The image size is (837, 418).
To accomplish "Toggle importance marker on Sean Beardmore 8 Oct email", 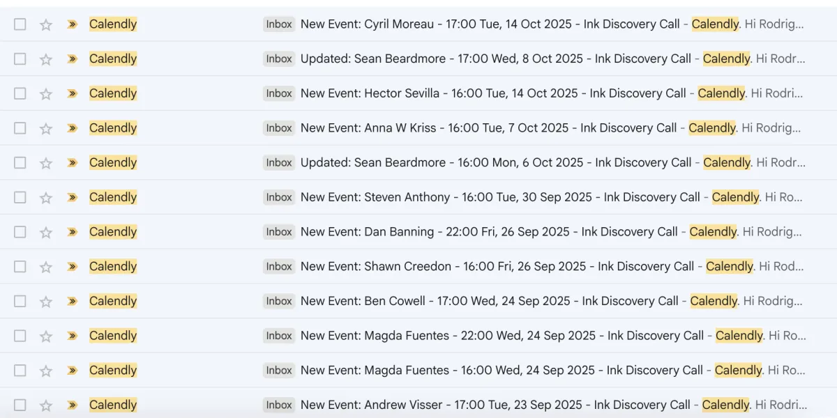I will 72,59.
